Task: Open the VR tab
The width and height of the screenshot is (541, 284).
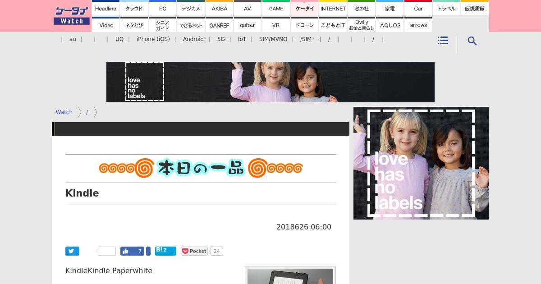Action: click(x=276, y=24)
